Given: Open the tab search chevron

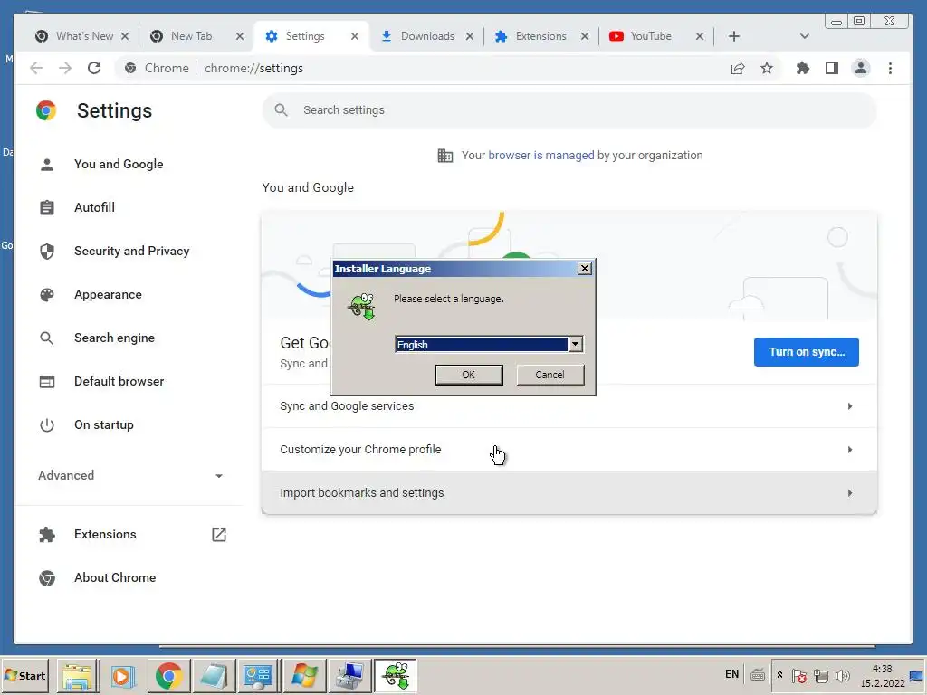Looking at the screenshot, I should pyautogui.click(x=804, y=36).
